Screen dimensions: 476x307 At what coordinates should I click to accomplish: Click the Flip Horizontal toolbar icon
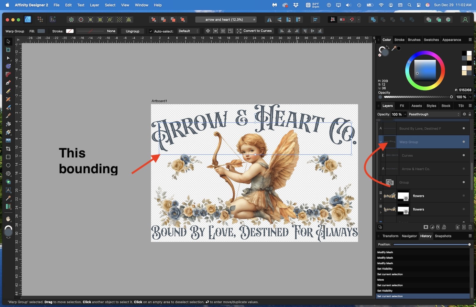click(269, 20)
